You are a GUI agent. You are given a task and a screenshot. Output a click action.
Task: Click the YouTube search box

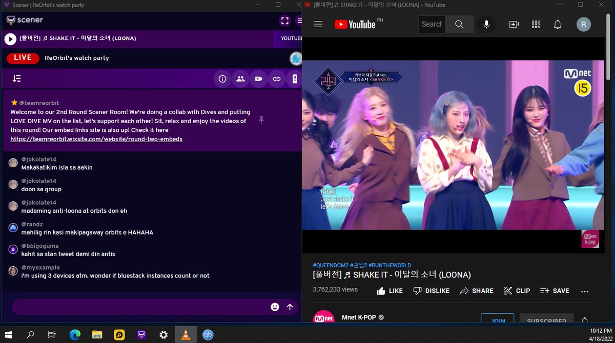coord(432,24)
